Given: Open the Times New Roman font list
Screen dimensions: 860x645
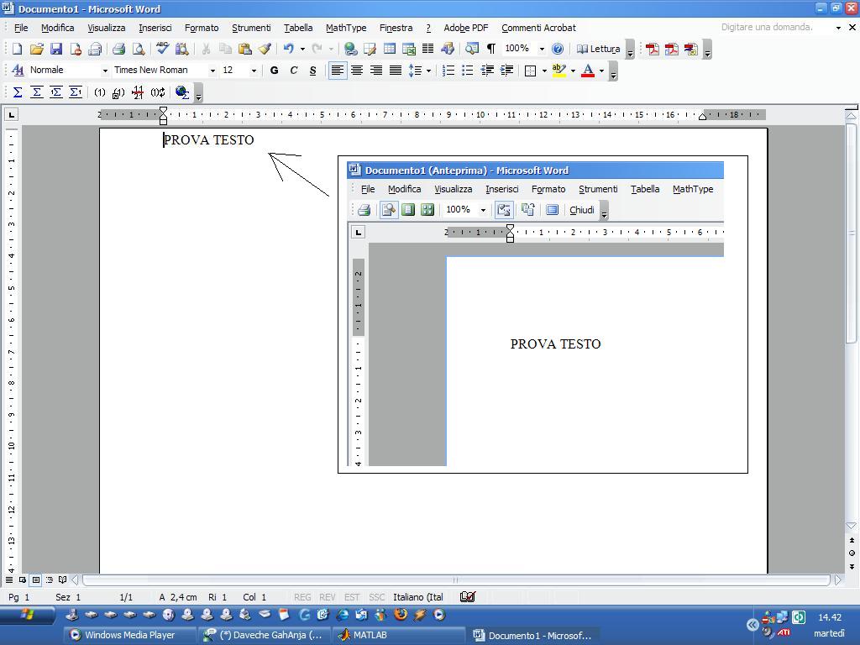Looking at the screenshot, I should (212, 71).
